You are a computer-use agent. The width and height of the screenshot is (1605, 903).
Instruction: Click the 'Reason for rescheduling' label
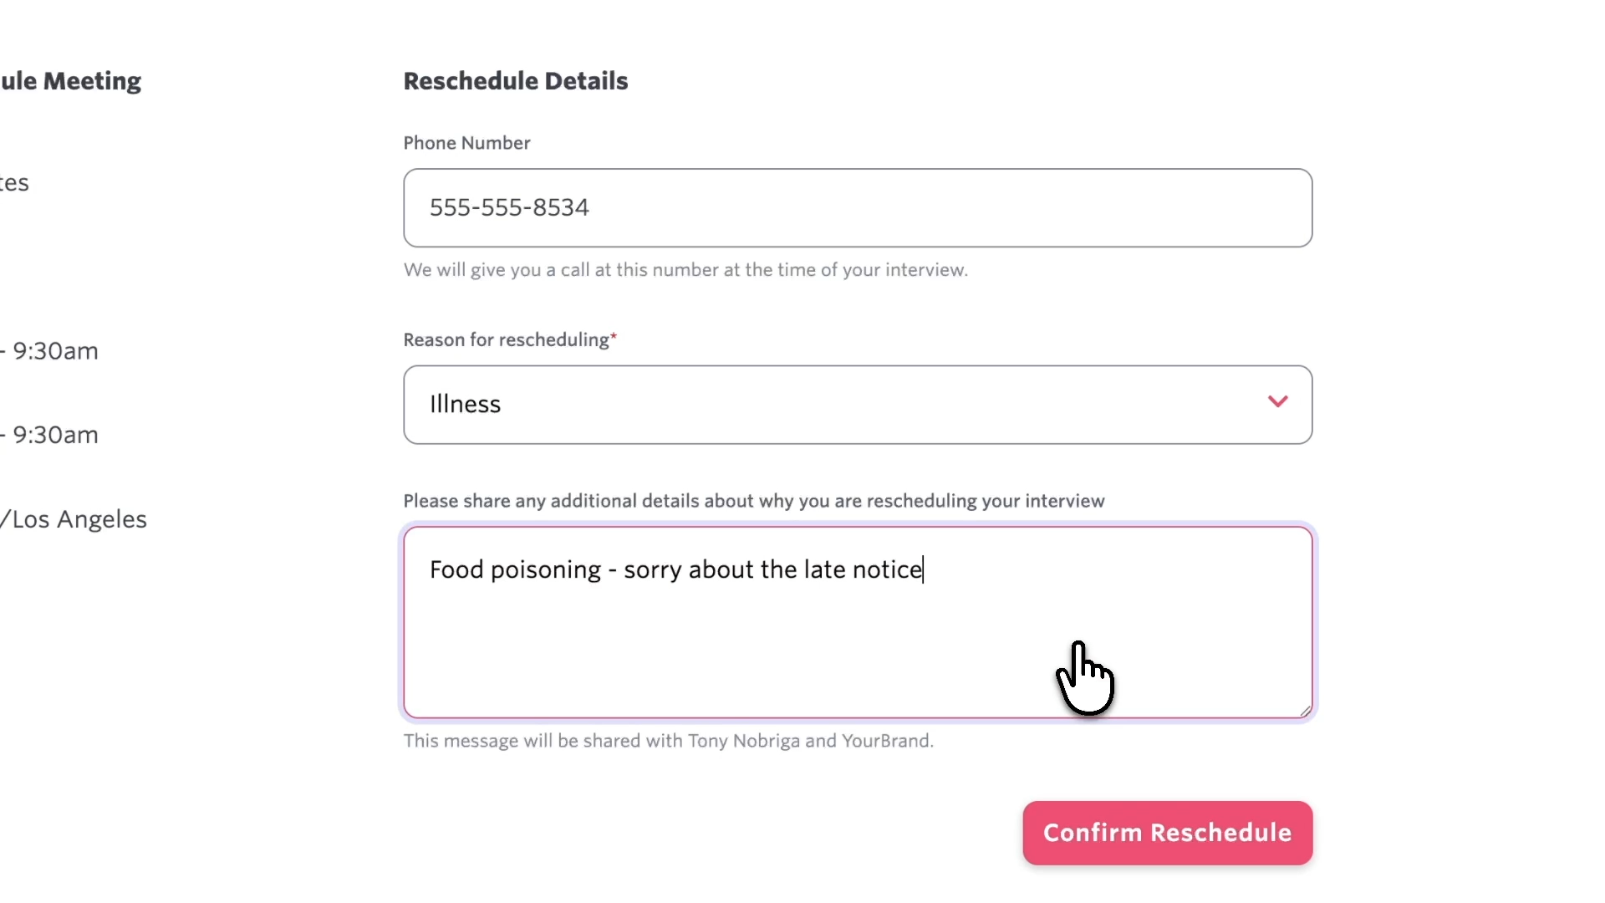[x=506, y=340]
